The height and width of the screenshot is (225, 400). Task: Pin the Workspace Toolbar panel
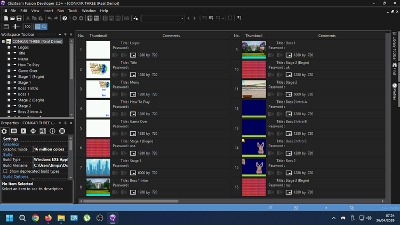[65, 35]
